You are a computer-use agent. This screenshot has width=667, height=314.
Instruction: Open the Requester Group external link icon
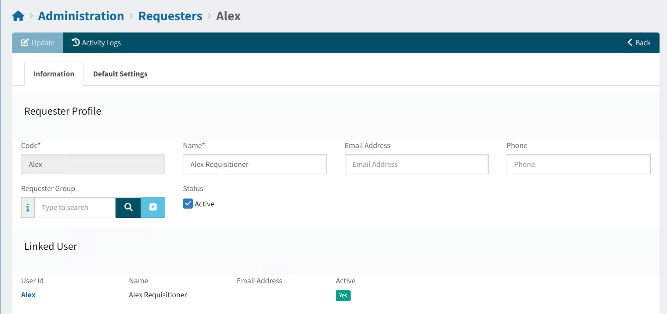click(153, 207)
